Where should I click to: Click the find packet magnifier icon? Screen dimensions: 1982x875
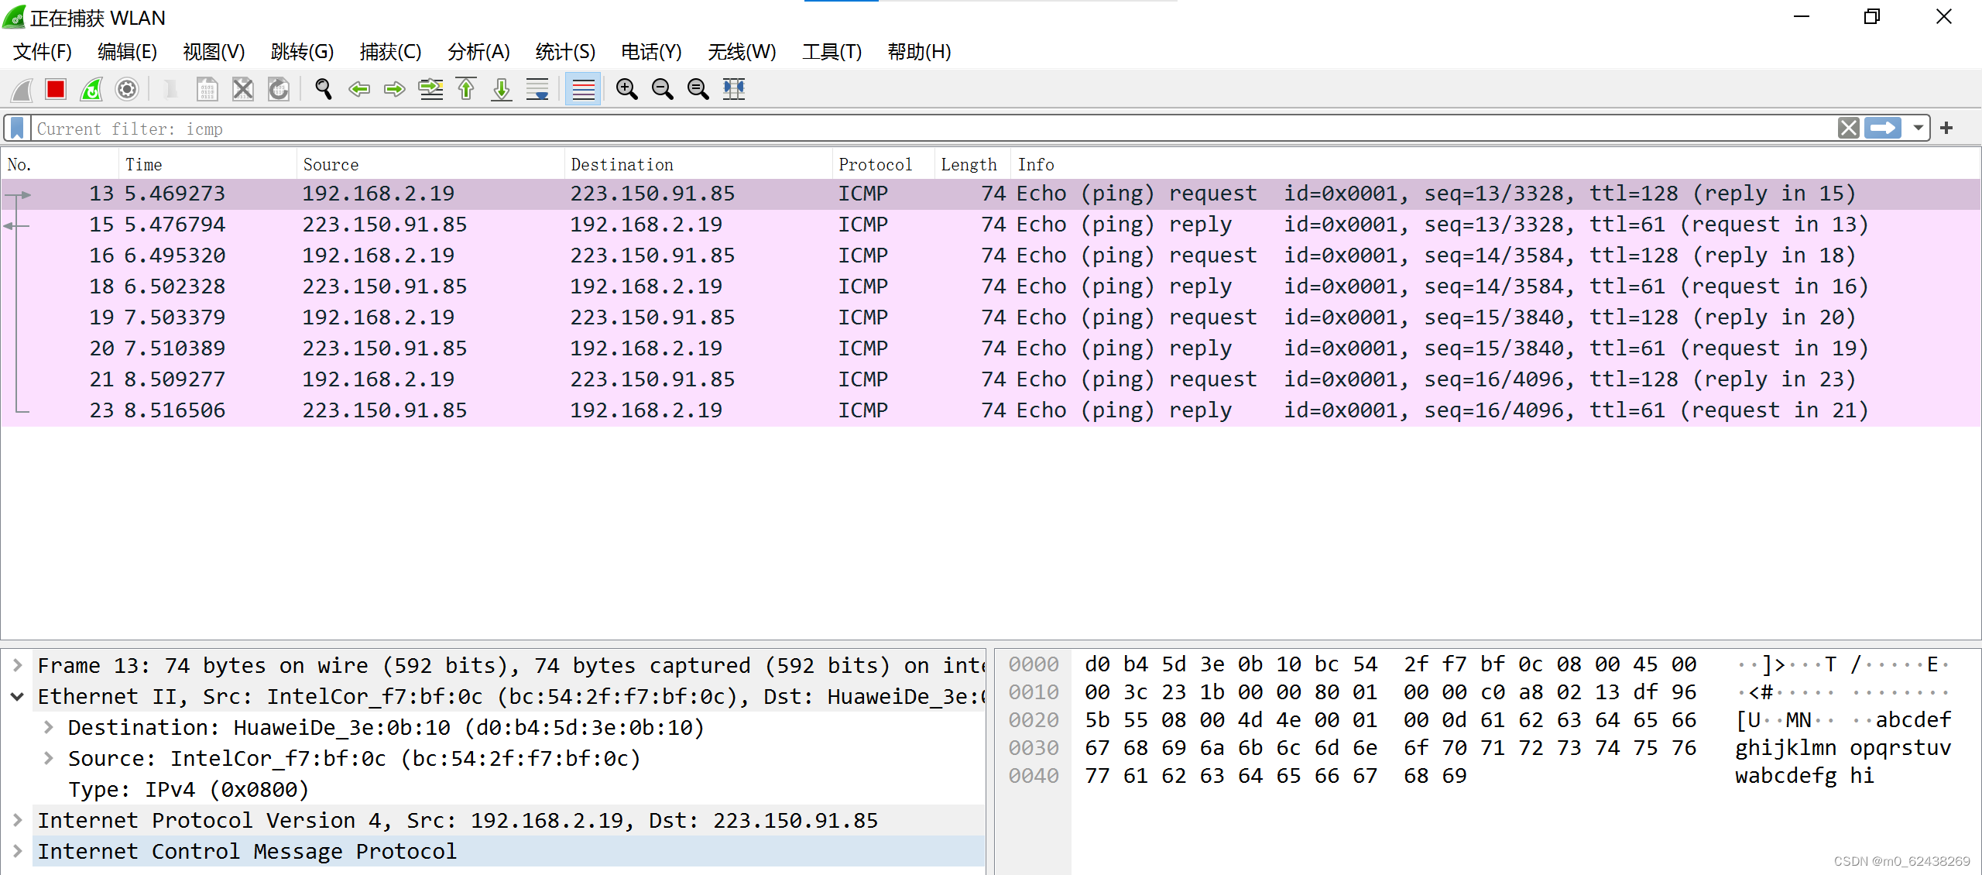coord(323,89)
